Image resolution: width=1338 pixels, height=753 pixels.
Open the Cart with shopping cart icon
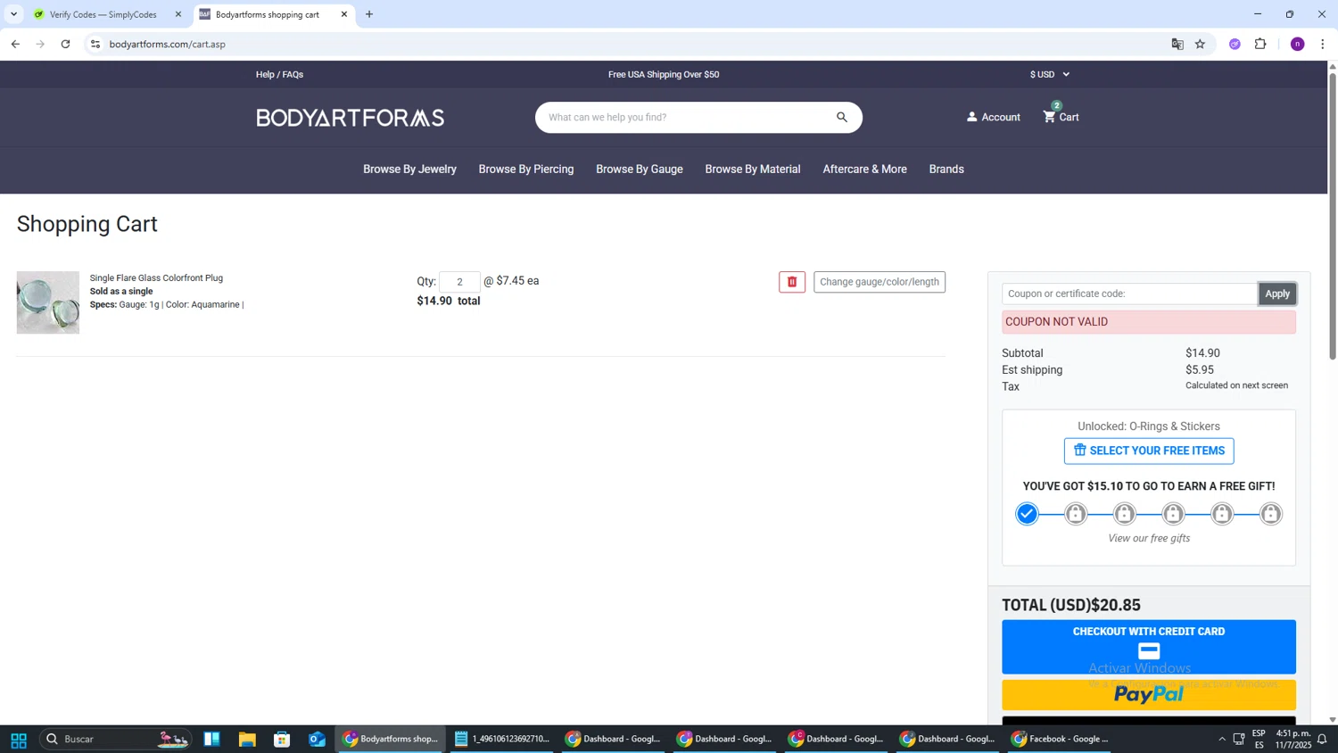(x=1061, y=117)
